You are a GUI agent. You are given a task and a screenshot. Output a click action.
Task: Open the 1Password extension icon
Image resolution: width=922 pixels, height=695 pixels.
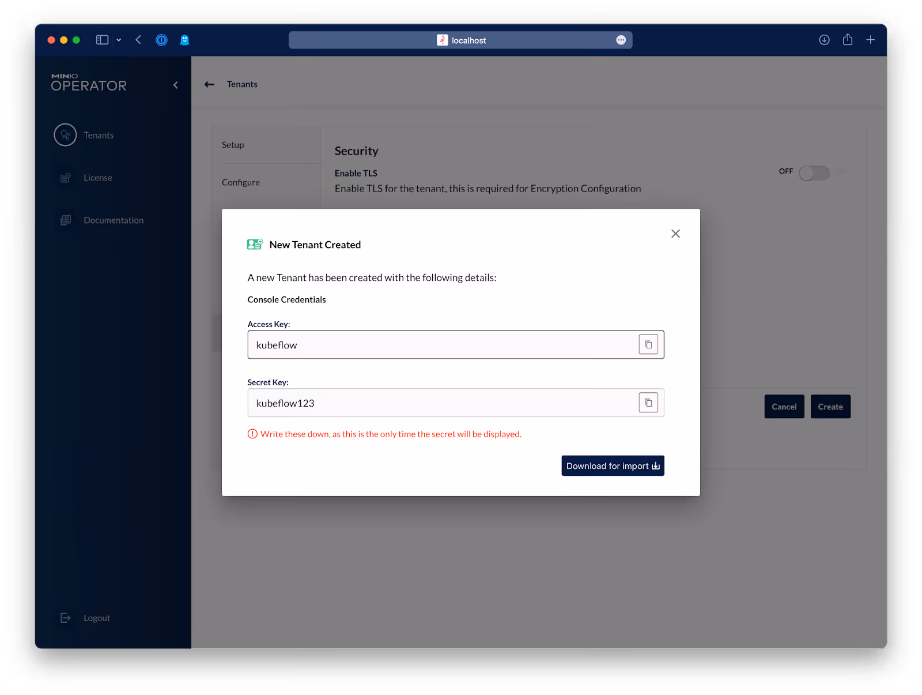(161, 40)
